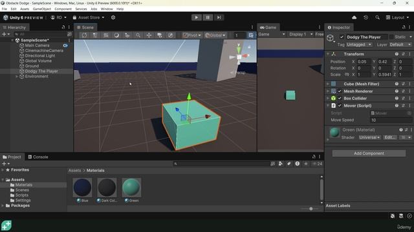Click the Assets breadcrumb link
Image resolution: width=414 pixels, height=232 pixels.
click(75, 170)
